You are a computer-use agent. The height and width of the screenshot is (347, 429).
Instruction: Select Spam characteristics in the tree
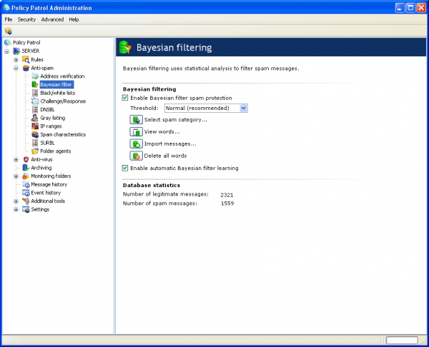point(63,134)
